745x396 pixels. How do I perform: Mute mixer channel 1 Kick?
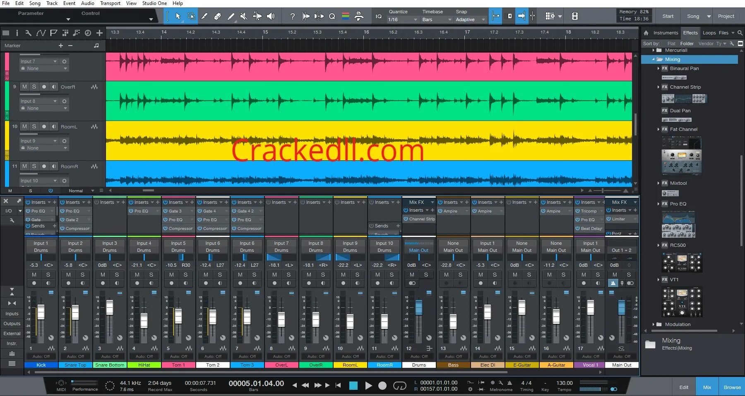click(34, 275)
